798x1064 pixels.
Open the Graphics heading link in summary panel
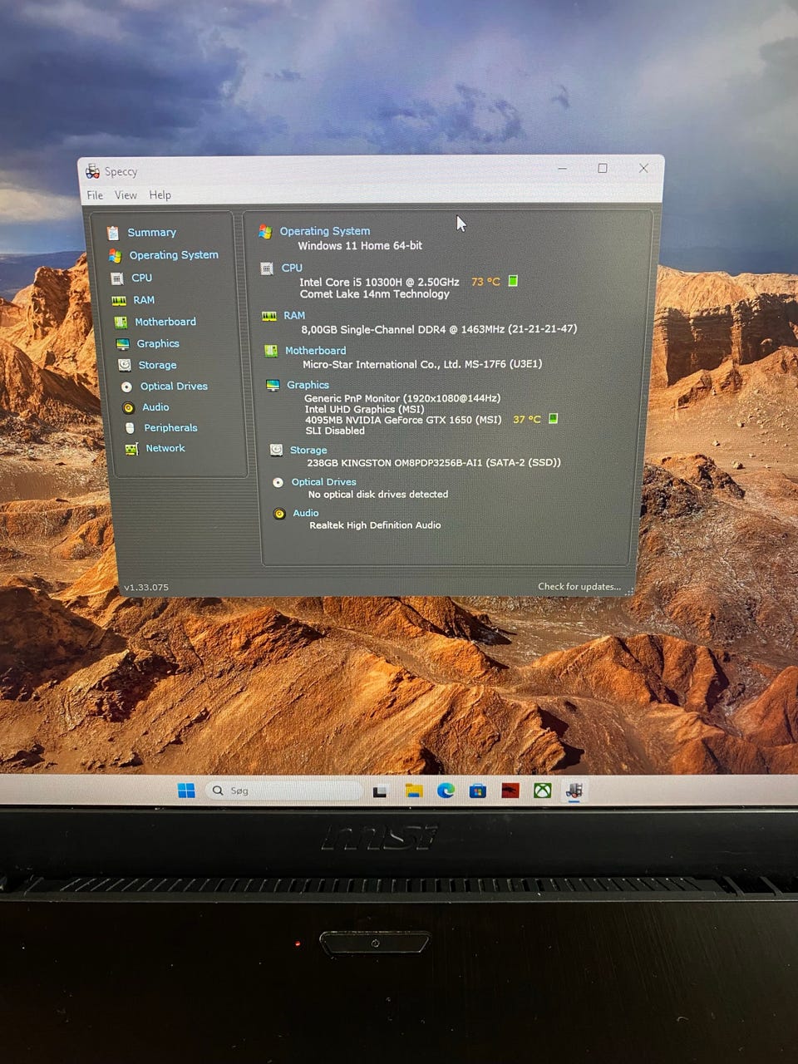tap(308, 385)
